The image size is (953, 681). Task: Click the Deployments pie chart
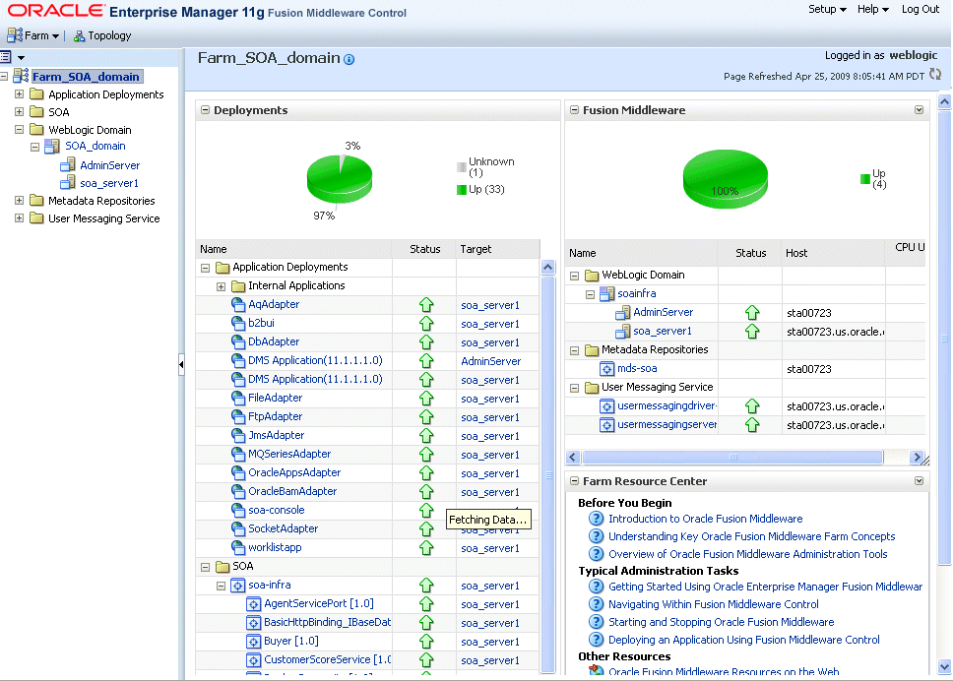[x=339, y=178]
